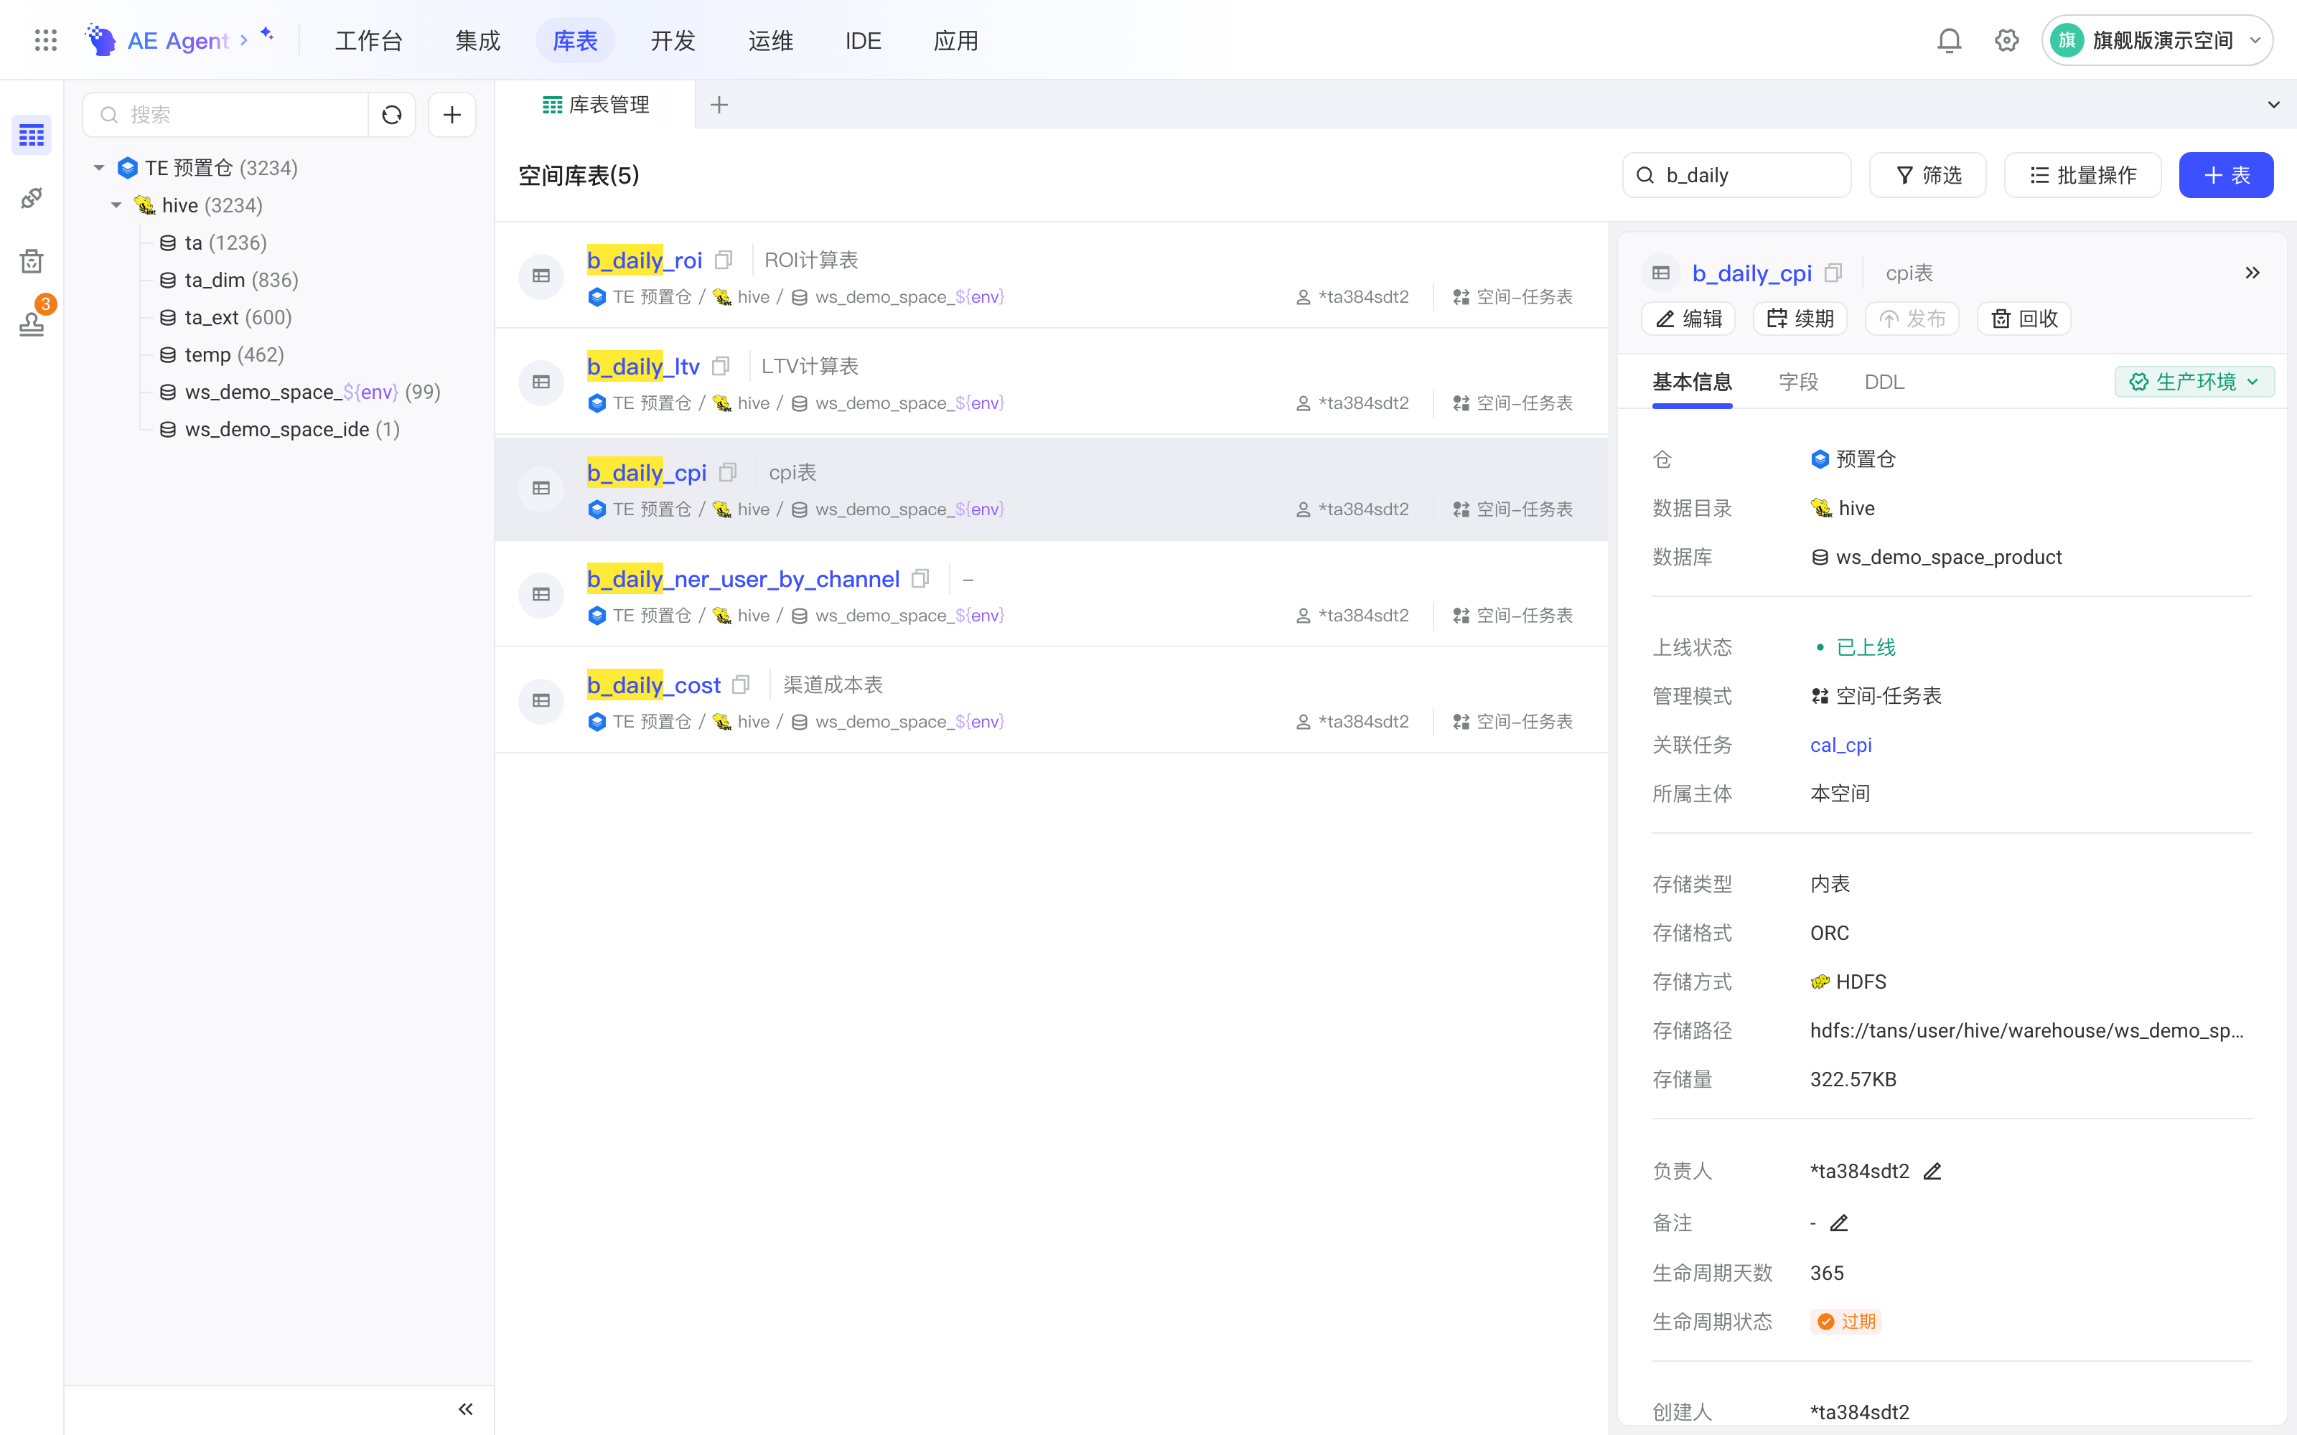Open the 生产环境 environment dropdown
The width and height of the screenshot is (2297, 1435).
(2194, 382)
